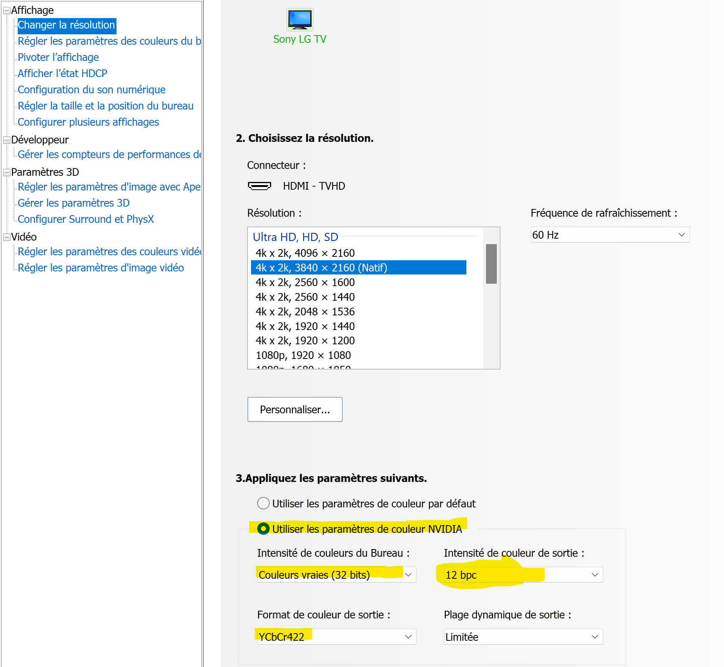Collapse the Vidéo tree section
This screenshot has height=667, width=724.
point(7,237)
